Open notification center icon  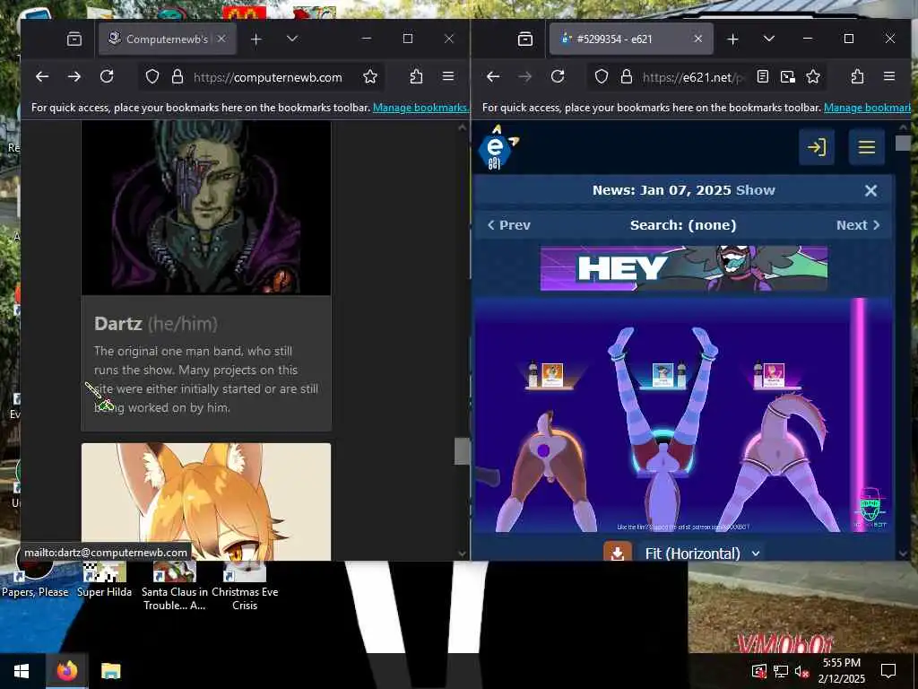[x=888, y=671]
